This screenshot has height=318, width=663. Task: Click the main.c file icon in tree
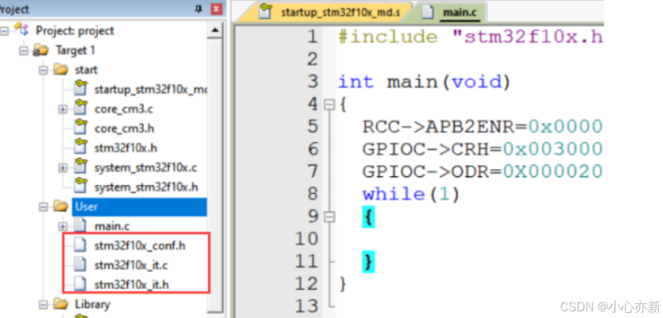[80, 226]
